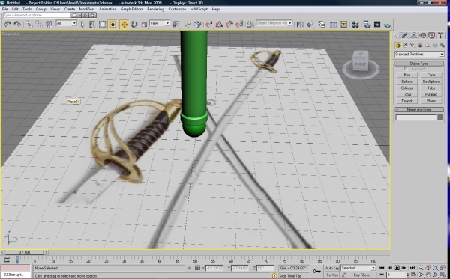Enable the AutoGrid checkbox
Screen dimensions: 450x279
[x=406, y=69]
